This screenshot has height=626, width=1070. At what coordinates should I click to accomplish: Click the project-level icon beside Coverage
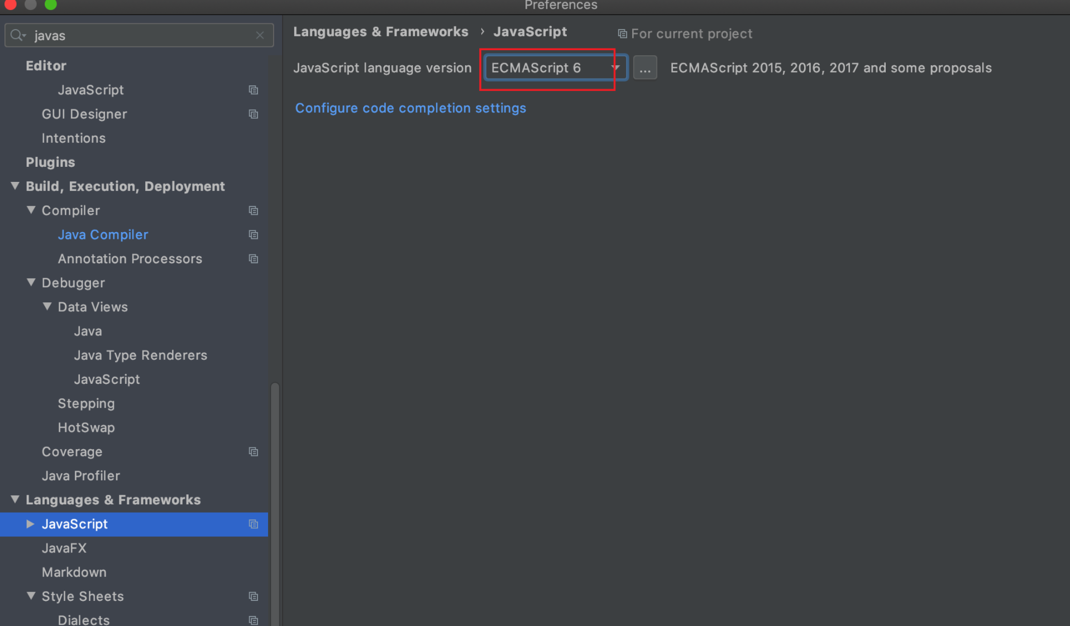(254, 451)
